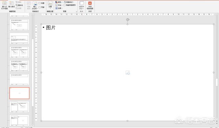
Task: Open the Background group dialog launcher
Action: (77, 12)
